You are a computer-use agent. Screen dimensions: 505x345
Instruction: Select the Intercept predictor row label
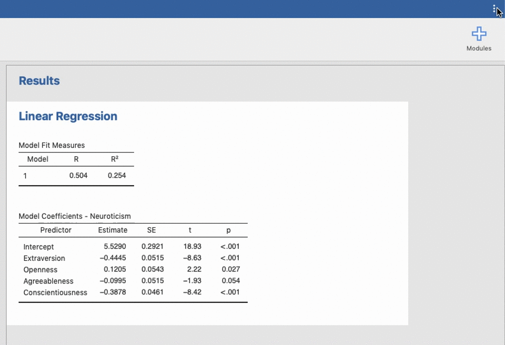[x=38, y=247]
